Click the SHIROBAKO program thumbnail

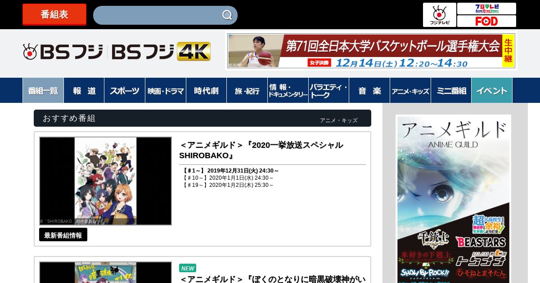[105, 181]
